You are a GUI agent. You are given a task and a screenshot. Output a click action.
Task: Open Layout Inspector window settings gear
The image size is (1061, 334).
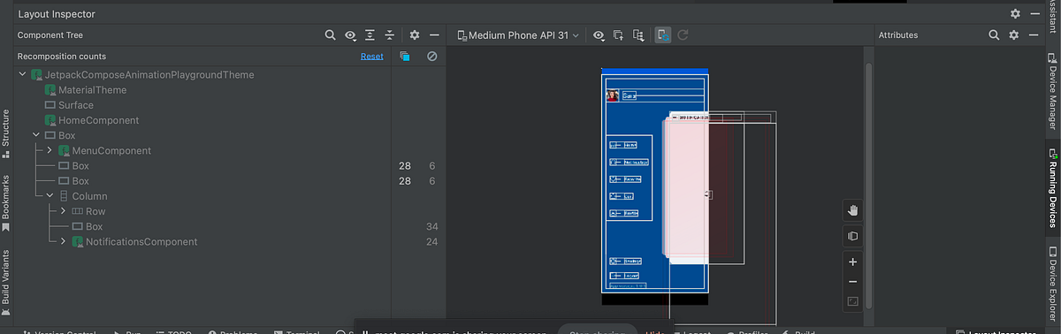point(1015,14)
